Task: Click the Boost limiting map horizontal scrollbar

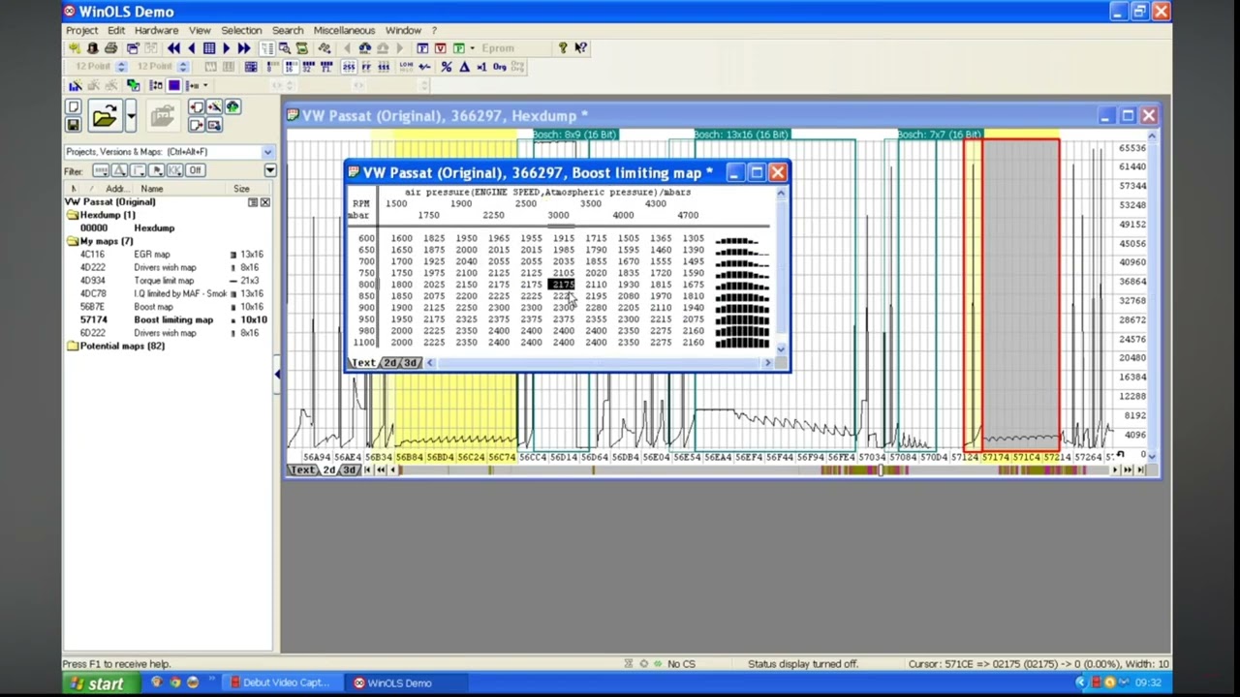Action: point(599,363)
